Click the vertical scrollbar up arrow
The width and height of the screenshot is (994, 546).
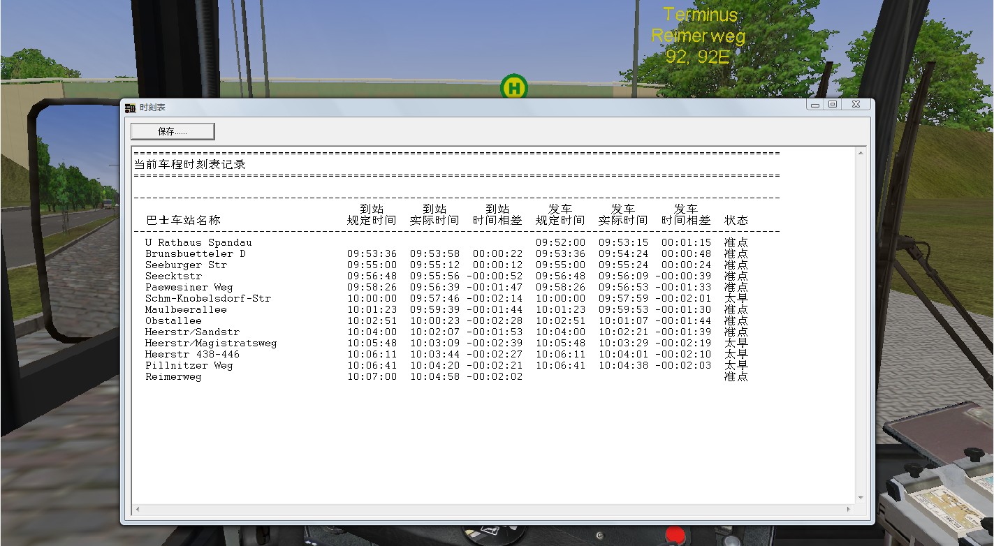tap(861, 153)
